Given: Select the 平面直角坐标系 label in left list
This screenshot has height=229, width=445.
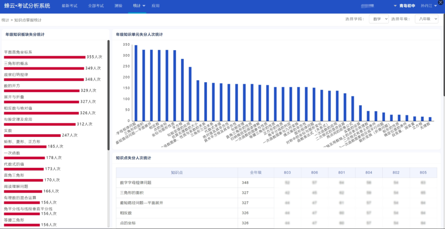Looking at the screenshot, I should click(18, 52).
